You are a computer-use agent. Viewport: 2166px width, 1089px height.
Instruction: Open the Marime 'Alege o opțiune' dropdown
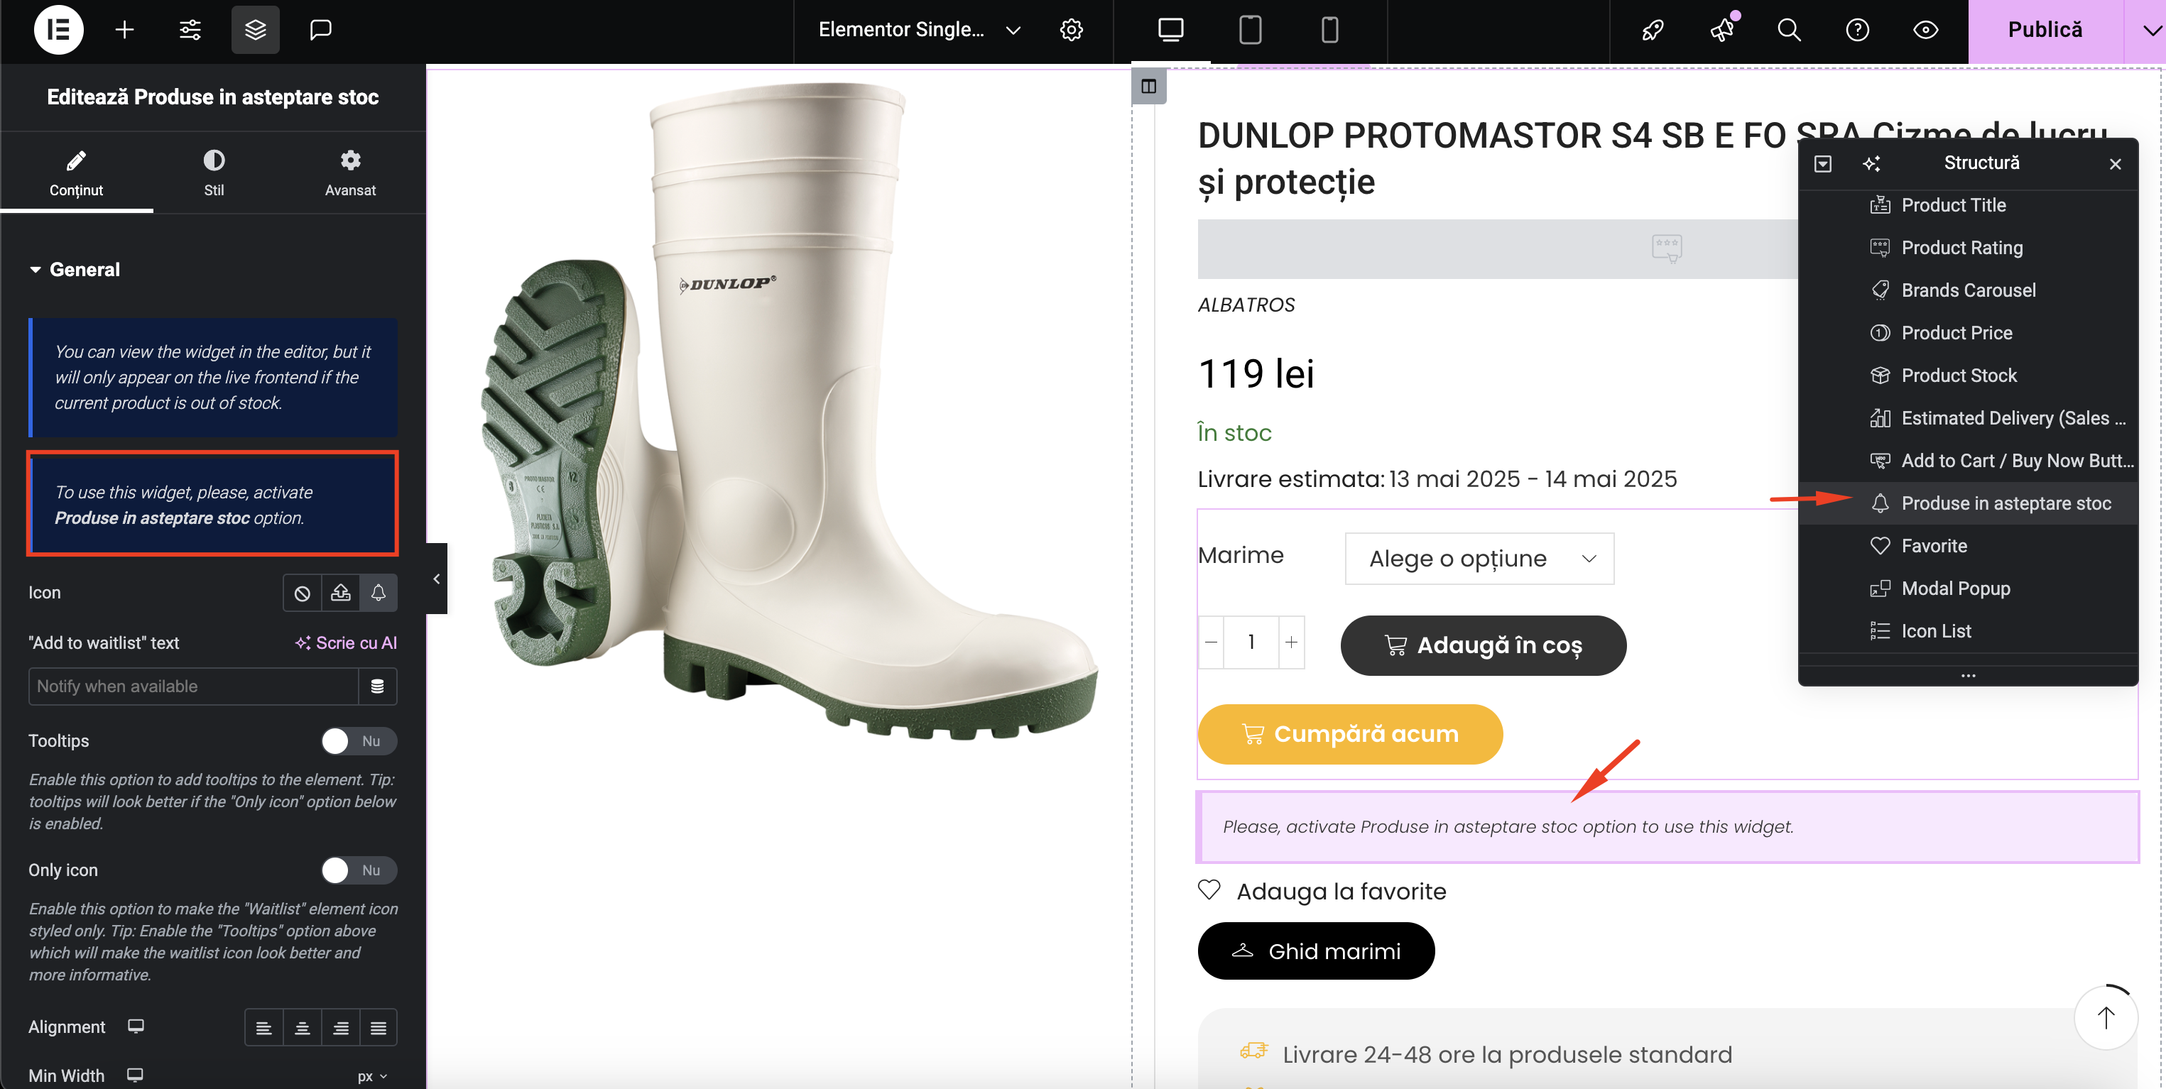1480,559
